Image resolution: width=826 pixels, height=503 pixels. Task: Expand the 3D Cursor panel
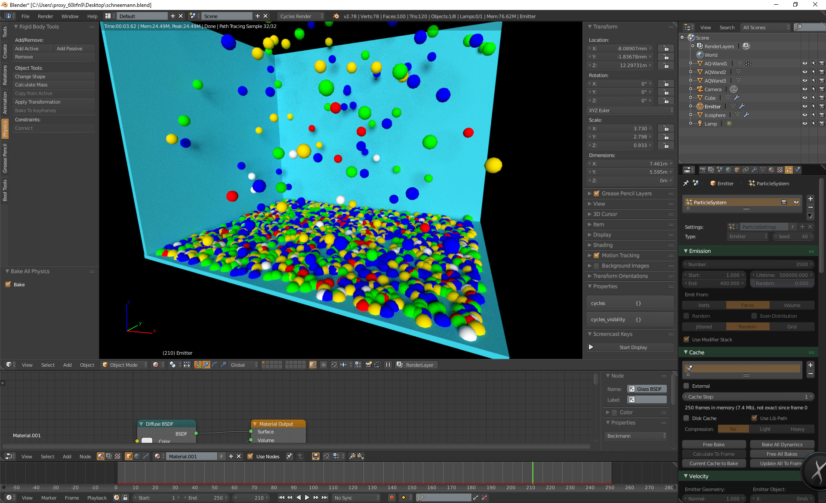(605, 214)
